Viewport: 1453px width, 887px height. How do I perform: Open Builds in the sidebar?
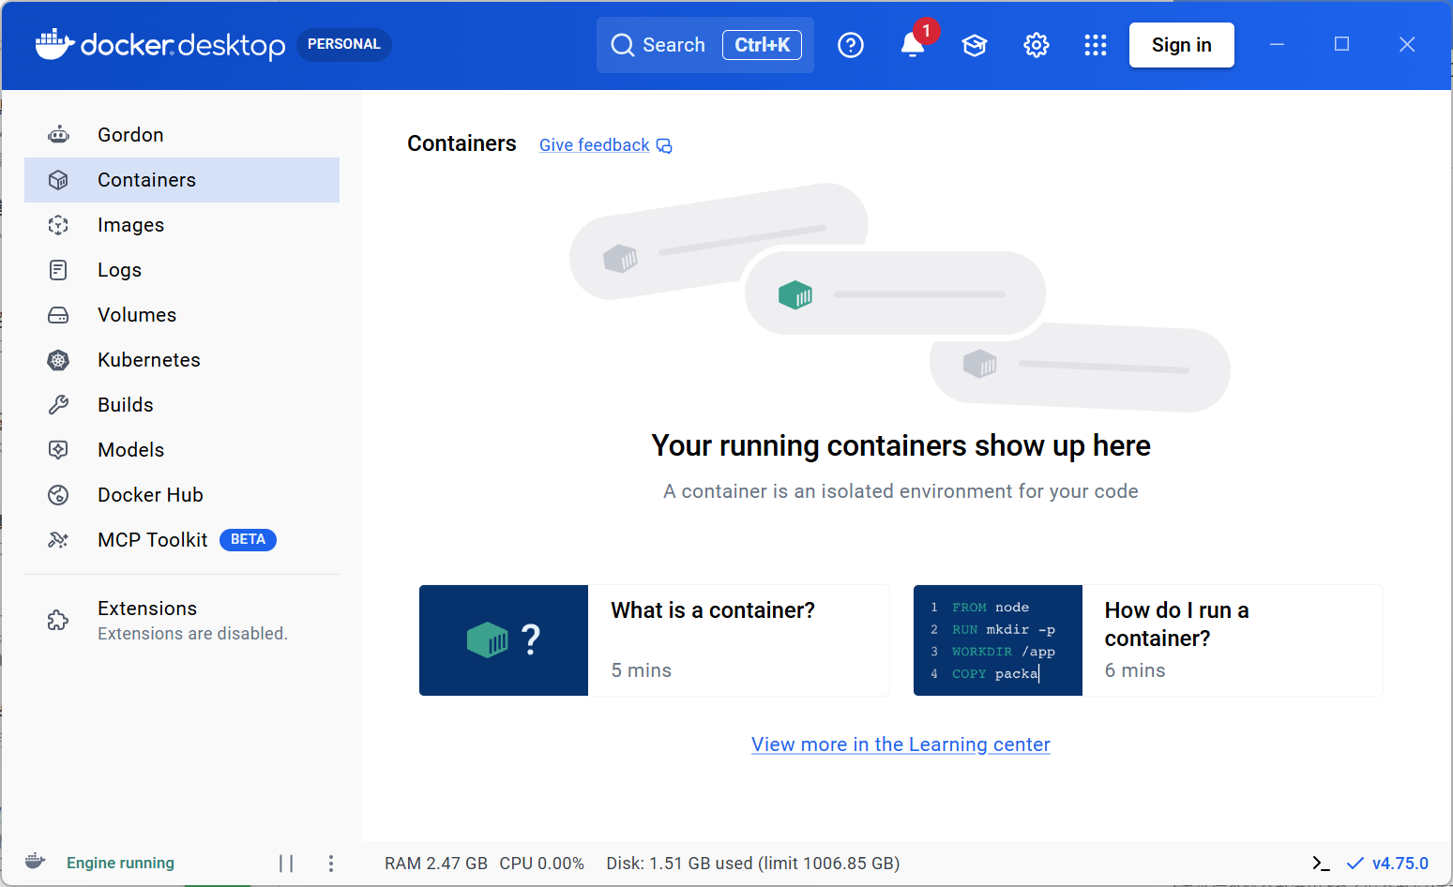[x=182, y=405]
